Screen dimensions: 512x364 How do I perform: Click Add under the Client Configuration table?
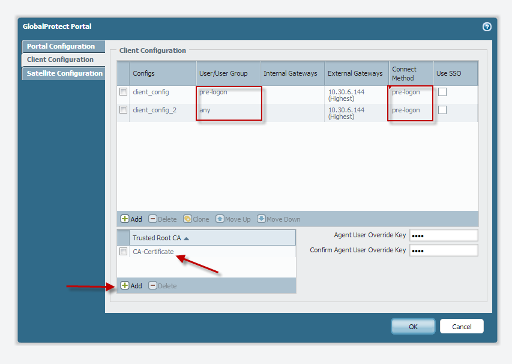click(x=131, y=219)
